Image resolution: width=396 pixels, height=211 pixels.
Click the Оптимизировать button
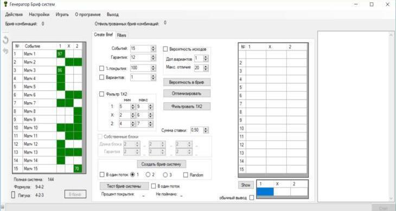tap(187, 94)
